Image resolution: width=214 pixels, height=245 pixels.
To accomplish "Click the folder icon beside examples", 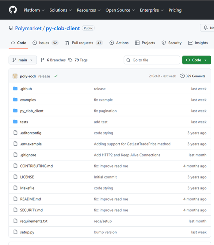I will coord(15,100).
